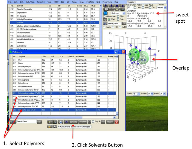Open the File menu

click(x=10, y=2)
